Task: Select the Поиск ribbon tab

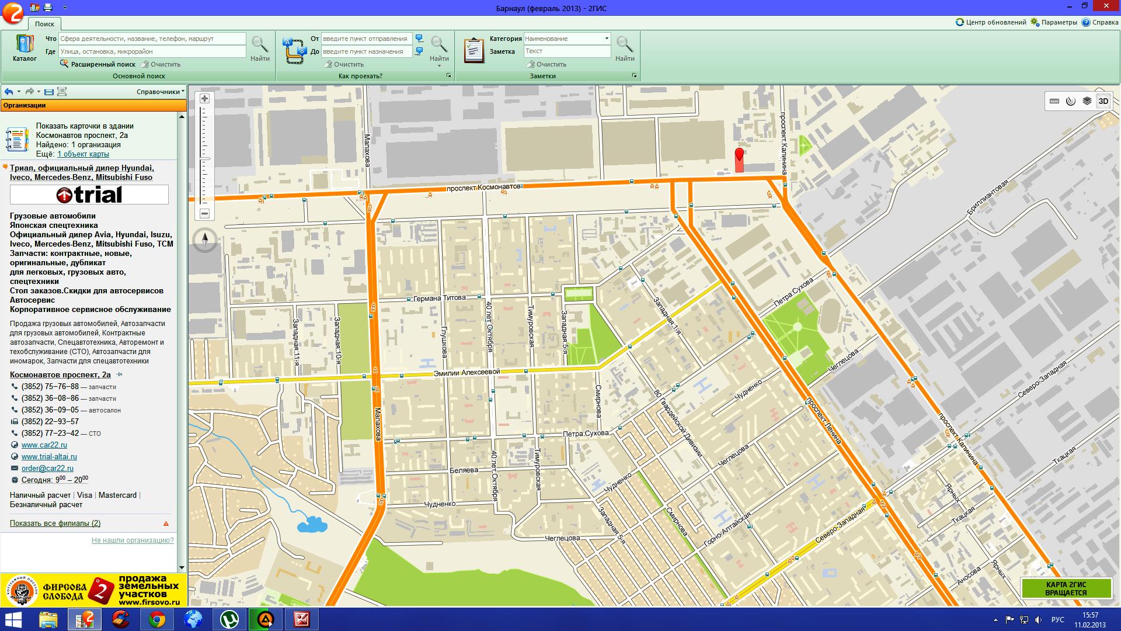Action: tap(44, 24)
